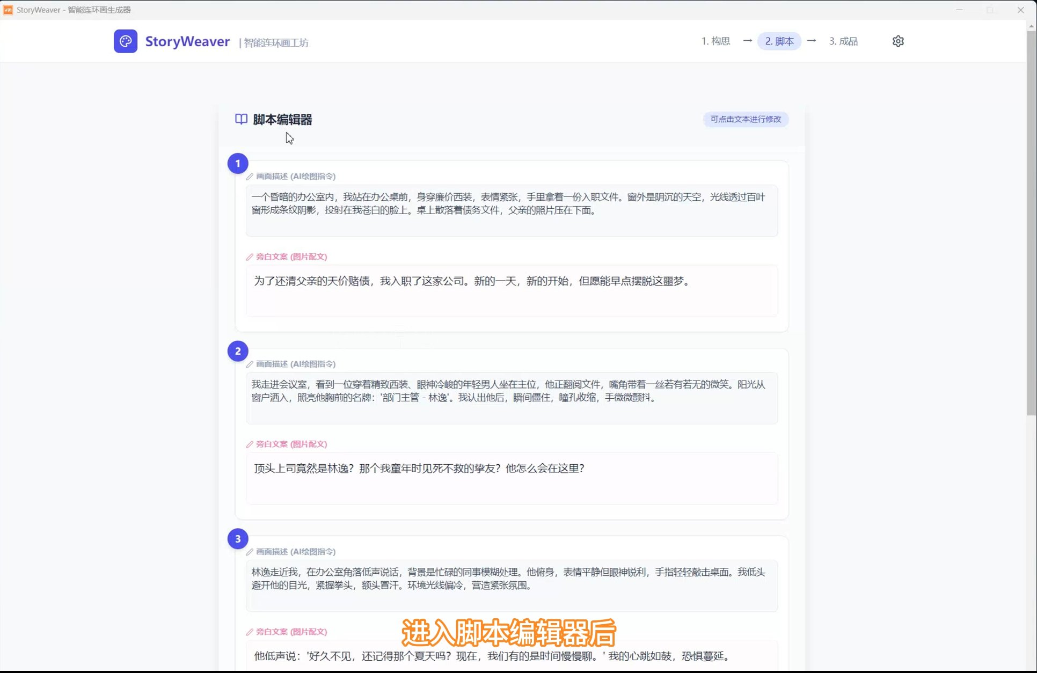Viewport: 1037px width, 673px height.
Task: Edit scene 1 画面描述 text about 昏暗的办公室
Action: tap(512, 210)
